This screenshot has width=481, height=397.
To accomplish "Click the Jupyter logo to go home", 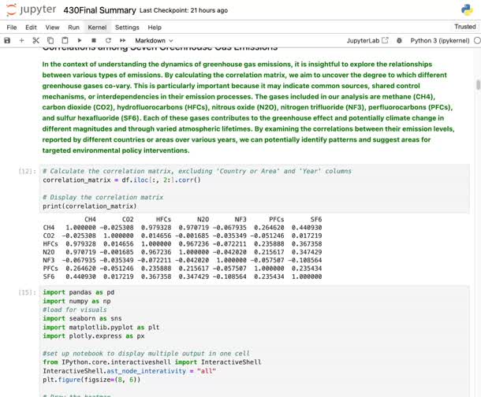I will coord(33,10).
